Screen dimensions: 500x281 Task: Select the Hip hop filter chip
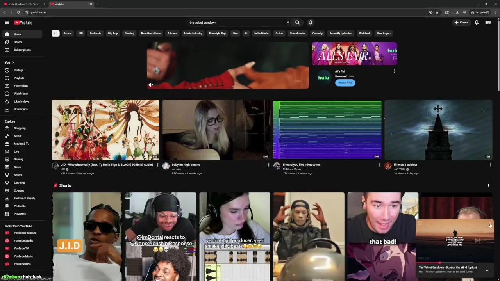pos(113,34)
